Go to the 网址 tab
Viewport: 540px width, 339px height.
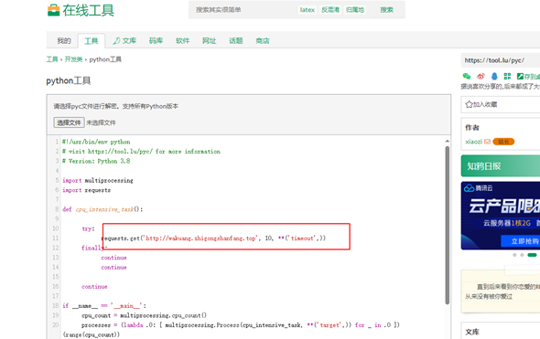(x=209, y=41)
